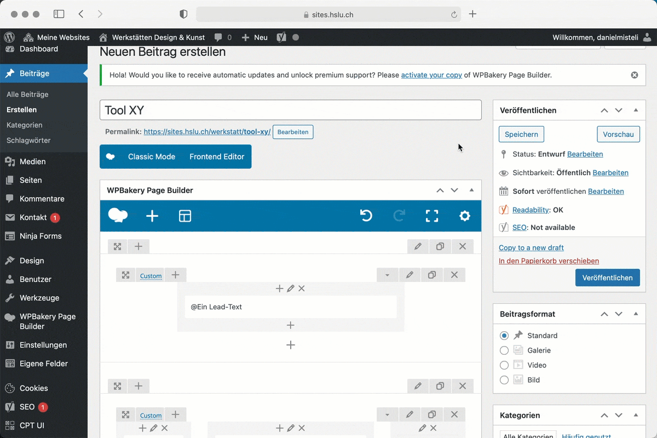Select the Galerie post format
Image resolution: width=657 pixels, height=438 pixels.
[x=504, y=350]
